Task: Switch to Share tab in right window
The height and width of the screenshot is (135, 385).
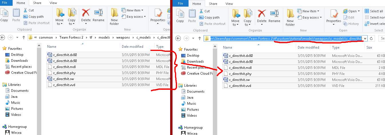Action: (x=213, y=4)
